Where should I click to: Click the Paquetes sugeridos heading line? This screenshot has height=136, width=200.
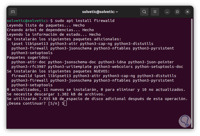[29, 57]
